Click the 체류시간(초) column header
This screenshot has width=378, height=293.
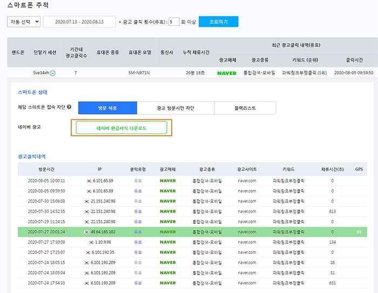pyautogui.click(x=333, y=169)
